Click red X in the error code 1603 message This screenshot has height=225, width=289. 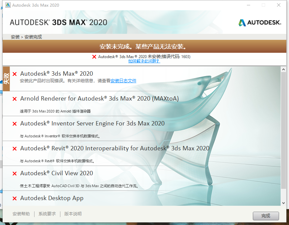point(94,56)
